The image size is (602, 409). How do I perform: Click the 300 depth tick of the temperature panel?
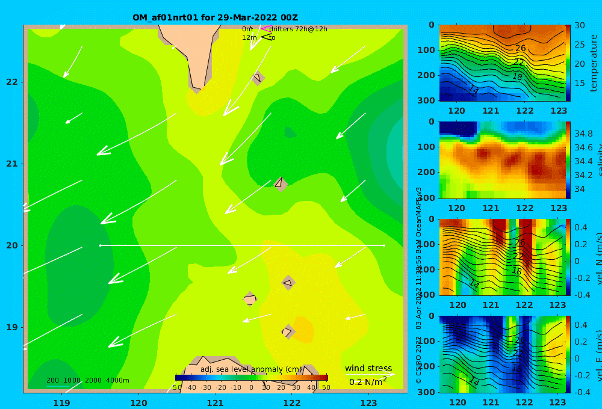point(426,100)
